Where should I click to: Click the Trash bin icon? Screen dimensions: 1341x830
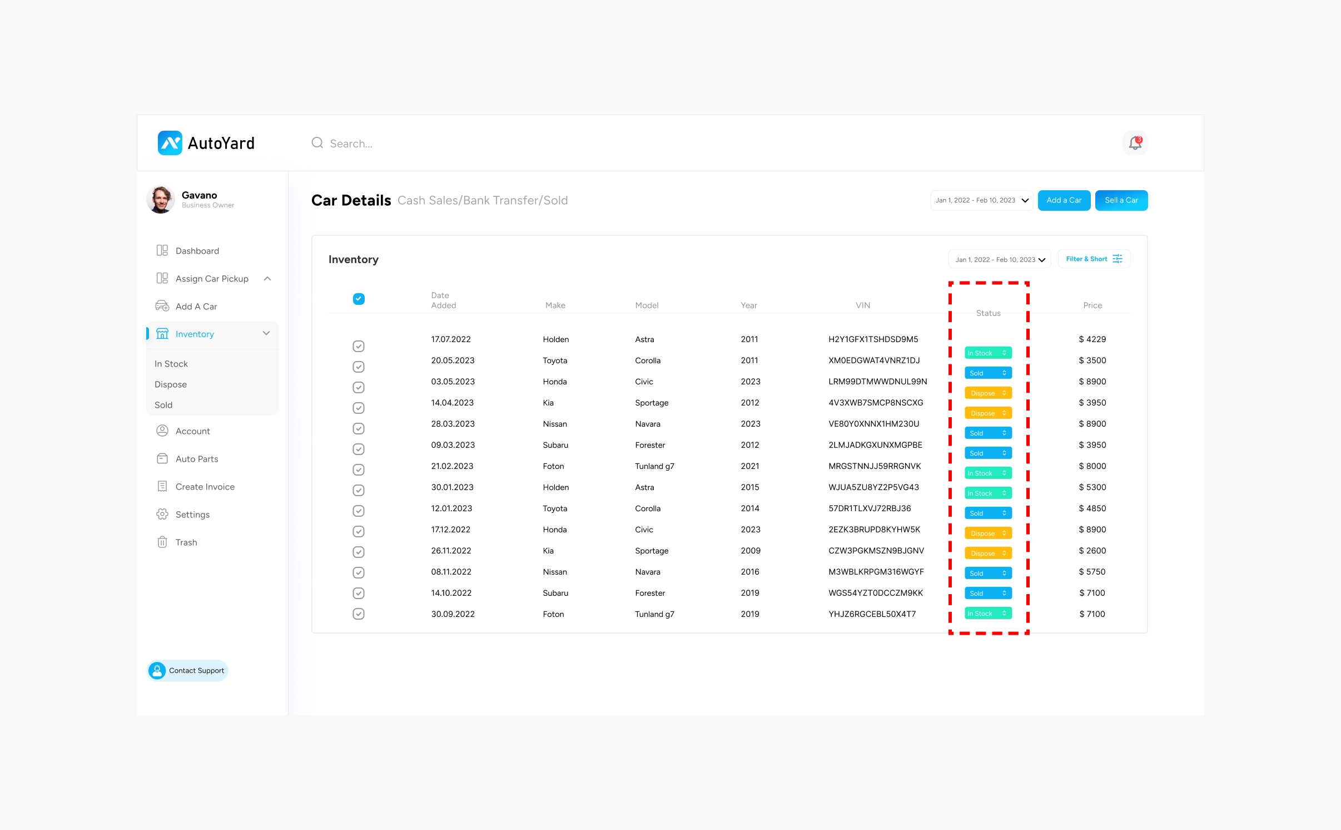(162, 542)
